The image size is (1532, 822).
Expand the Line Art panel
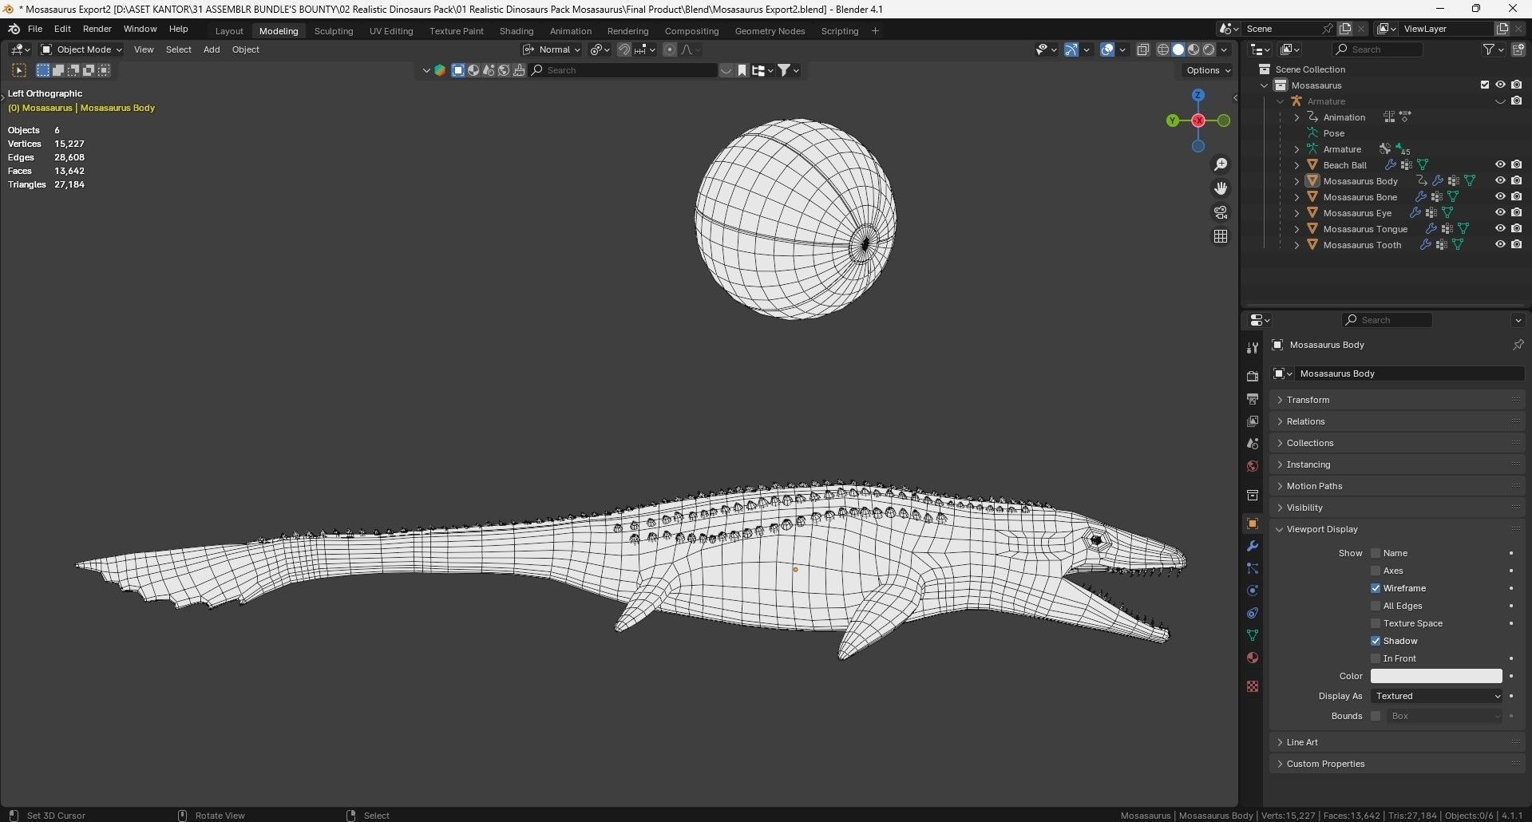click(x=1396, y=742)
